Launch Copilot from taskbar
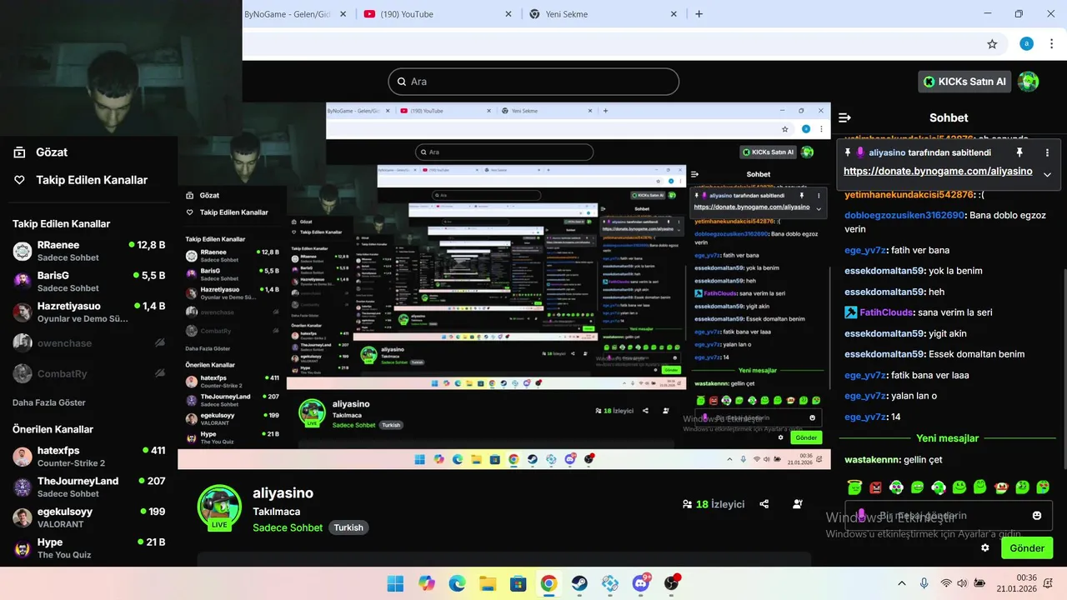 point(427,583)
